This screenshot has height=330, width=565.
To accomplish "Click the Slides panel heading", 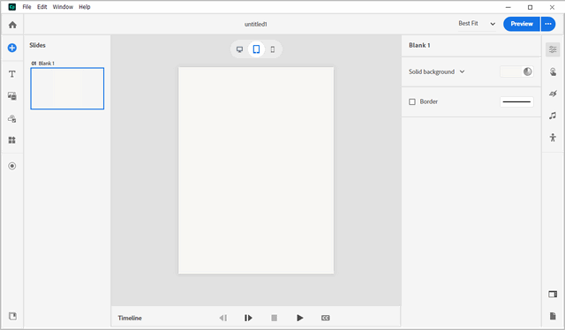I will click(x=37, y=45).
